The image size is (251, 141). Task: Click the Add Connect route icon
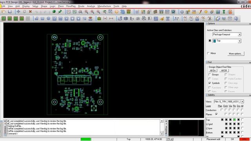tap(176, 18)
